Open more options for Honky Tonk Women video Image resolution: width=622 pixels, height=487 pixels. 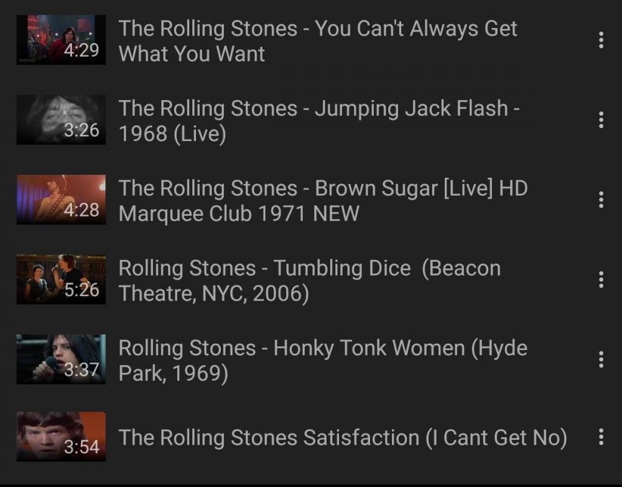click(x=601, y=359)
